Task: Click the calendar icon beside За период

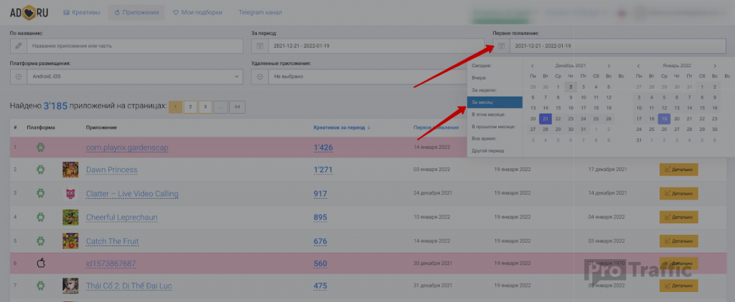Action: click(260, 47)
